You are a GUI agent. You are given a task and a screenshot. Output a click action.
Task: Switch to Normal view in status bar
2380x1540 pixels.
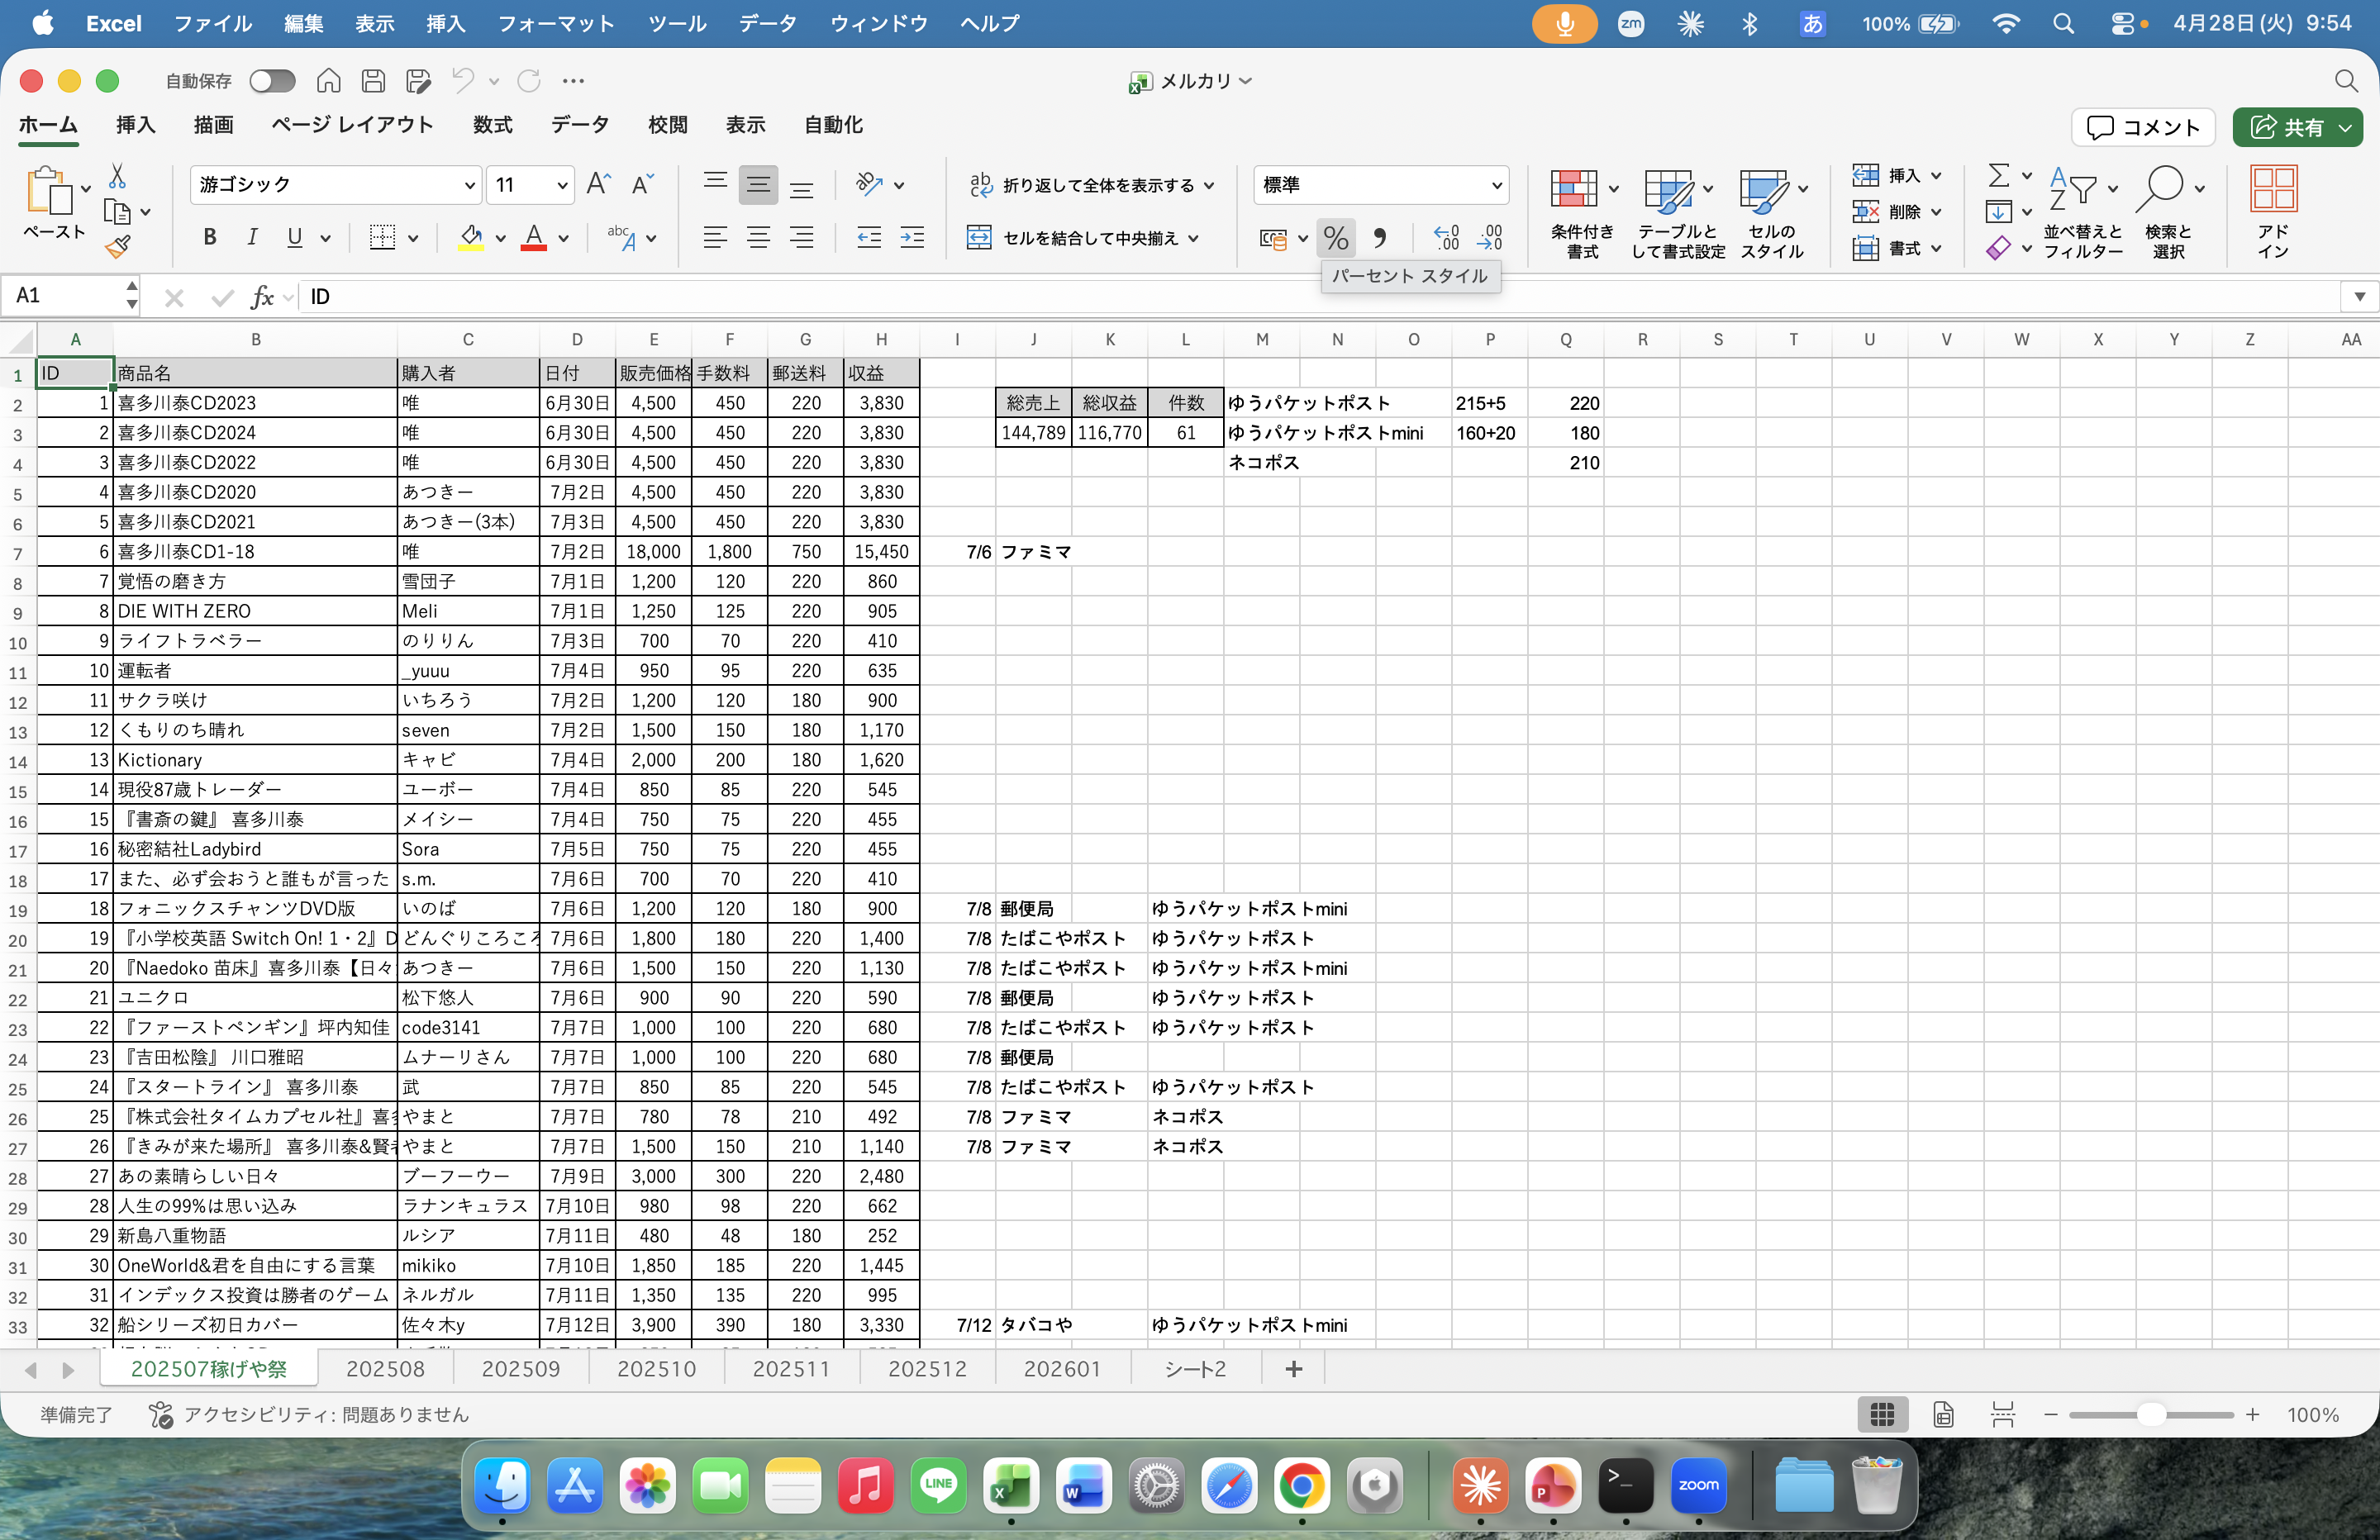1882,1415
